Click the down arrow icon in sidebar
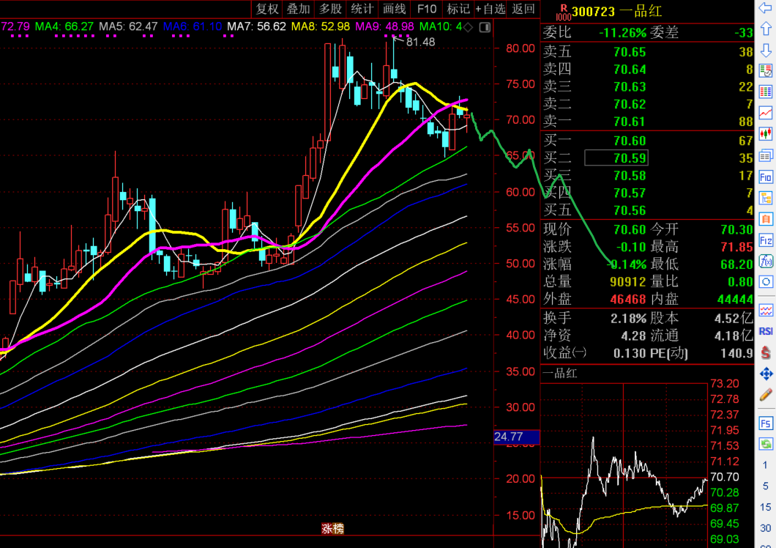The height and width of the screenshot is (548, 776). [766, 50]
